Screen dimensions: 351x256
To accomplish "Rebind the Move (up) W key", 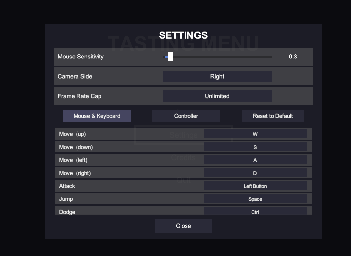I will (255, 134).
